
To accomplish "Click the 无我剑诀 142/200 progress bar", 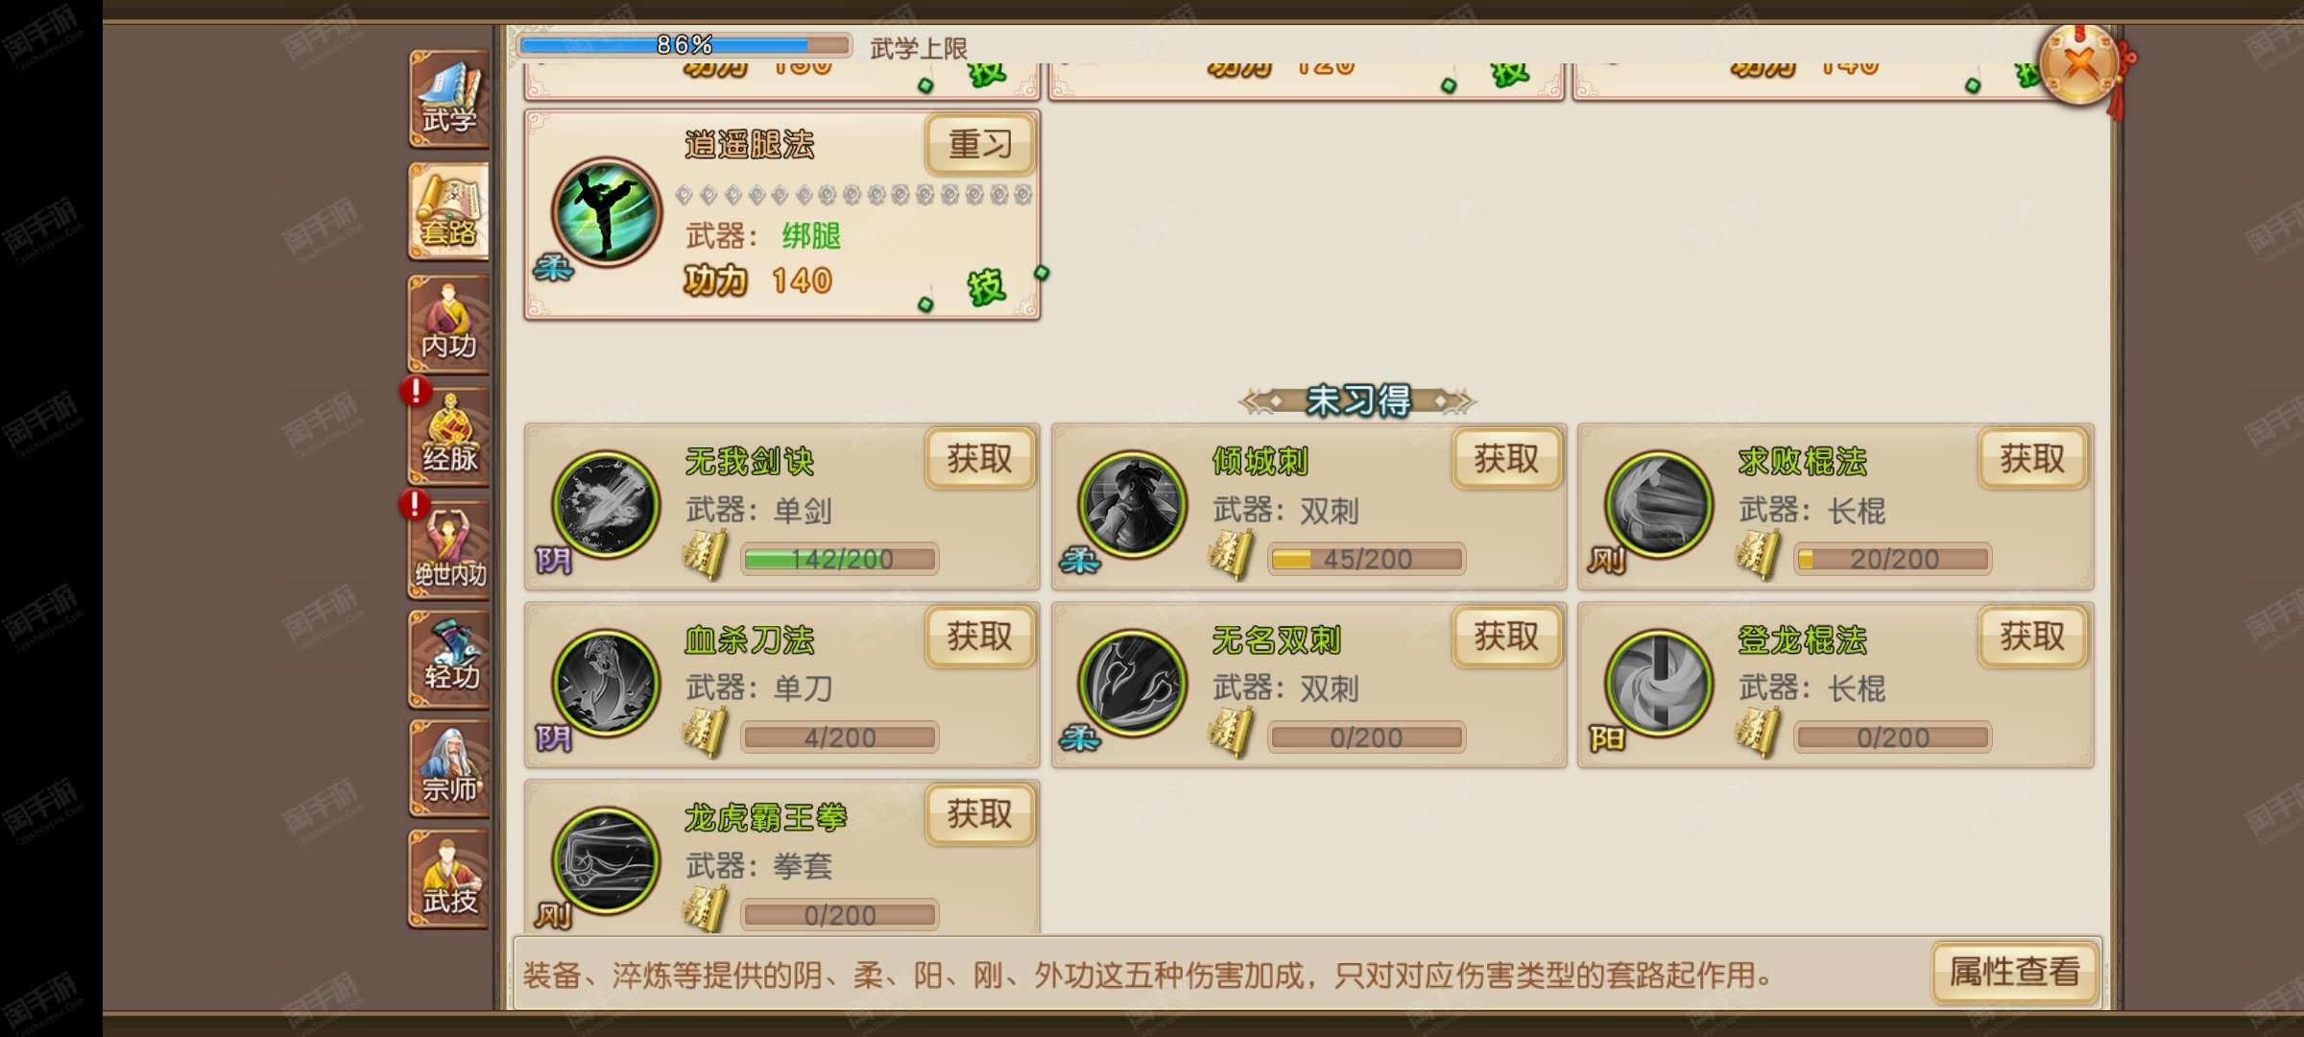I will click(840, 559).
